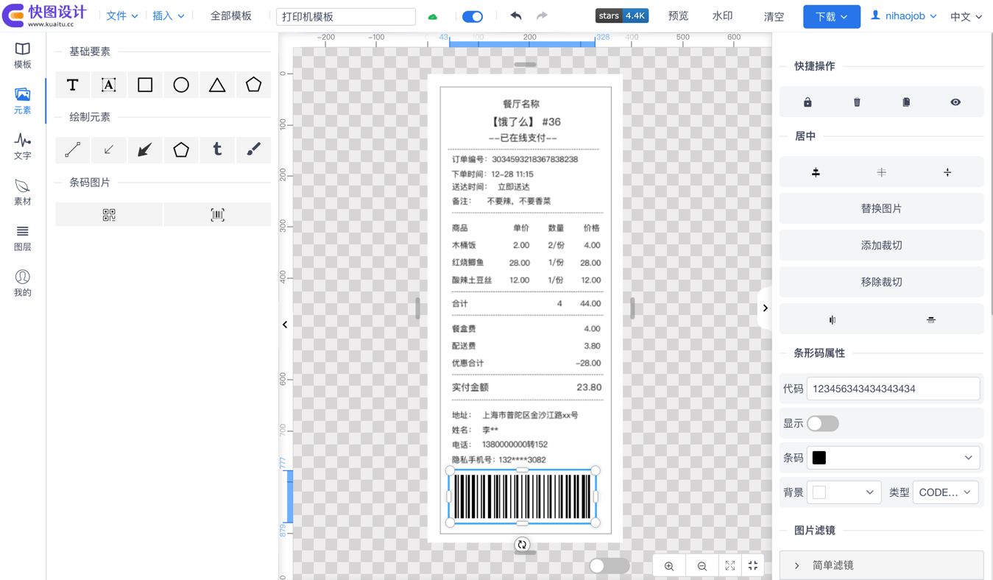Add a rectangle shape
Viewport: 993px width, 580px height.
(145, 85)
